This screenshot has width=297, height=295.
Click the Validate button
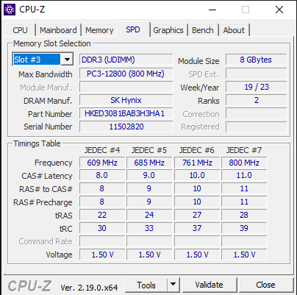tap(209, 285)
